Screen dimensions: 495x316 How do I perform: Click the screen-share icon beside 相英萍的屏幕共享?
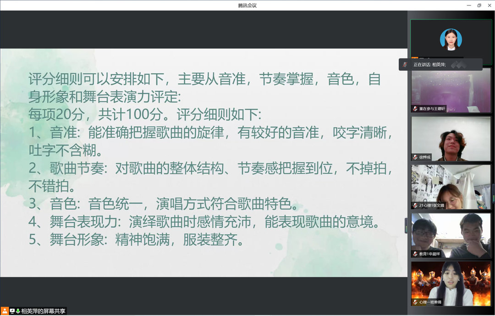tap(12, 311)
